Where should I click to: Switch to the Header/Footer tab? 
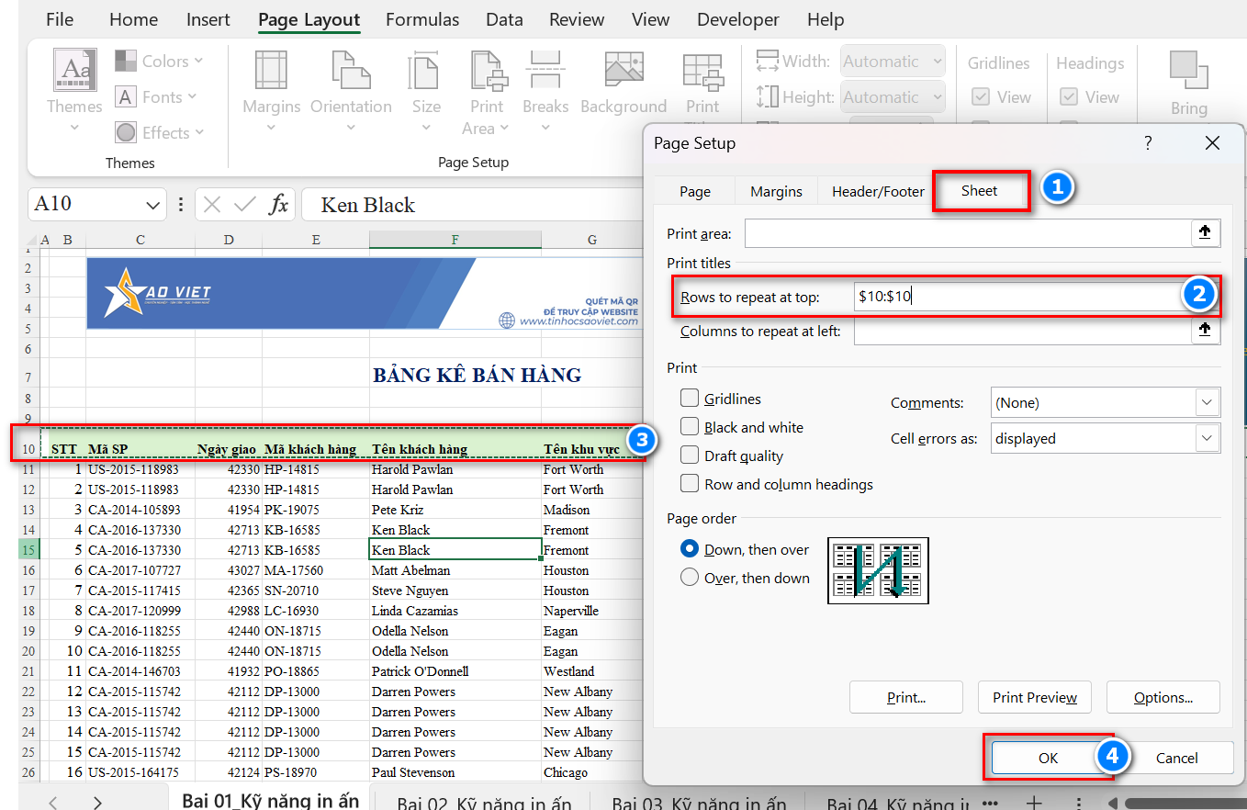[878, 192]
